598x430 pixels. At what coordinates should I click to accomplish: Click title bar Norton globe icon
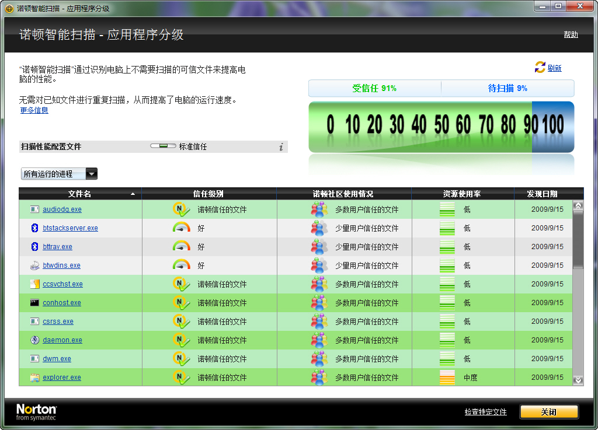[x=9, y=8]
